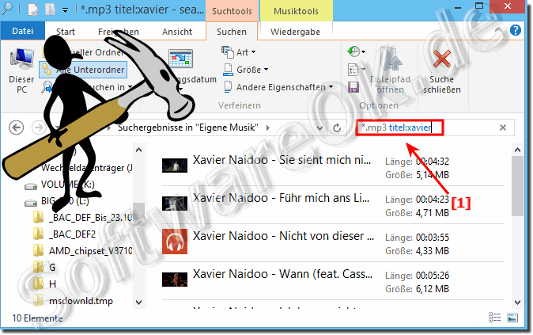Select msdownld.tmp folder in tree
Screen dimensions: 533x335
(81, 301)
